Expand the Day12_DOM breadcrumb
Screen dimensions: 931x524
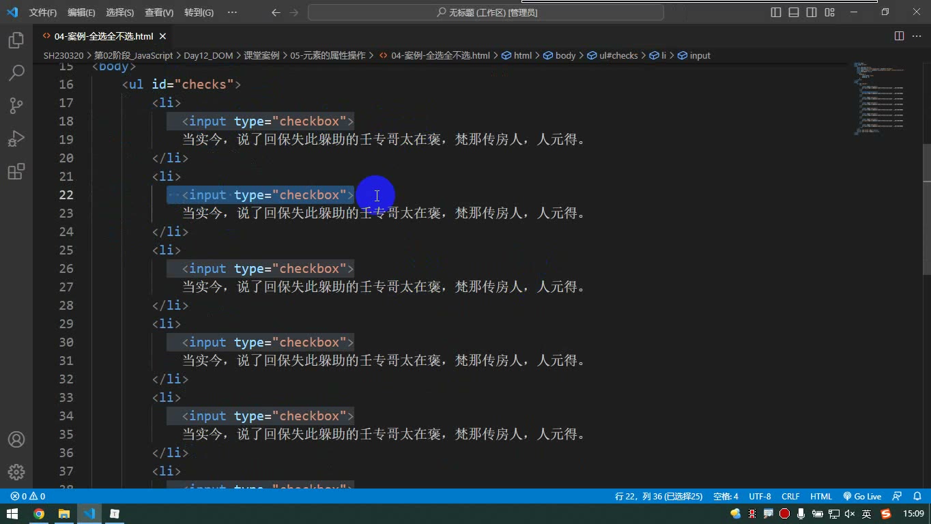click(208, 55)
